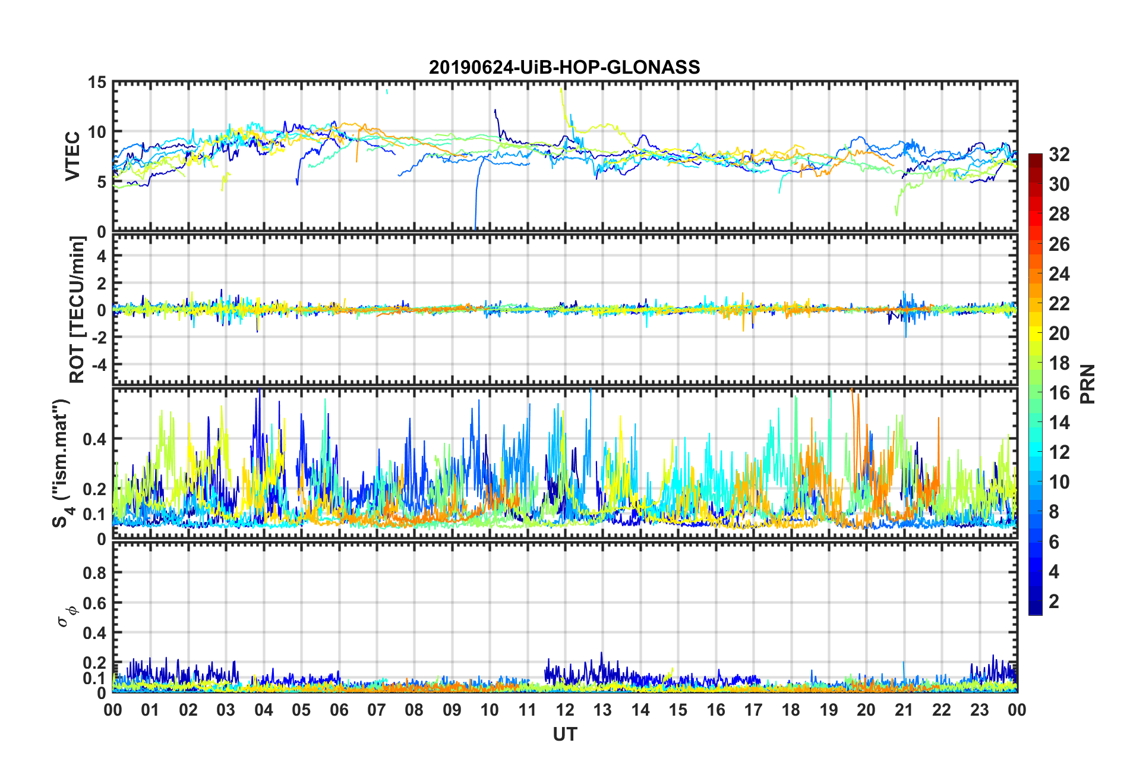The image size is (1130, 768).
Task: Click the ROT [TECU/min] axis label
Action: point(78,310)
